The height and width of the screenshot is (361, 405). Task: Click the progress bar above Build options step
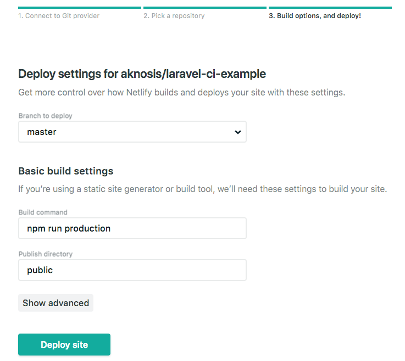tap(330, 8)
